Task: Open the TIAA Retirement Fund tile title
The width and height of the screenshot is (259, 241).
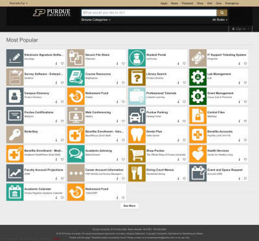Action: [96, 189]
